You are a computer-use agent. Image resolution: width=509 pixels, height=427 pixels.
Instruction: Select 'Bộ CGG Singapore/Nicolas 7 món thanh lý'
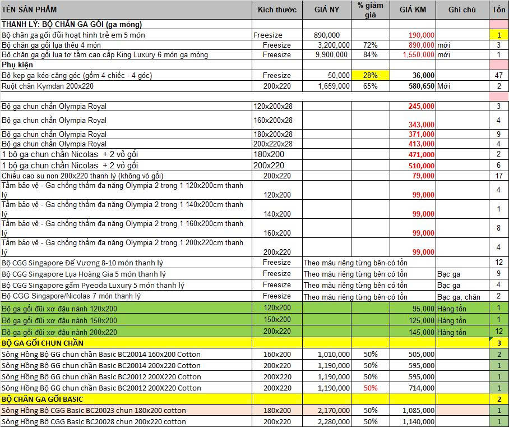point(126,296)
